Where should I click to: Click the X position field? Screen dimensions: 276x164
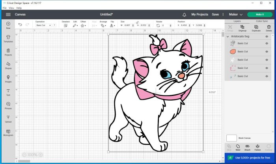(184, 26)
